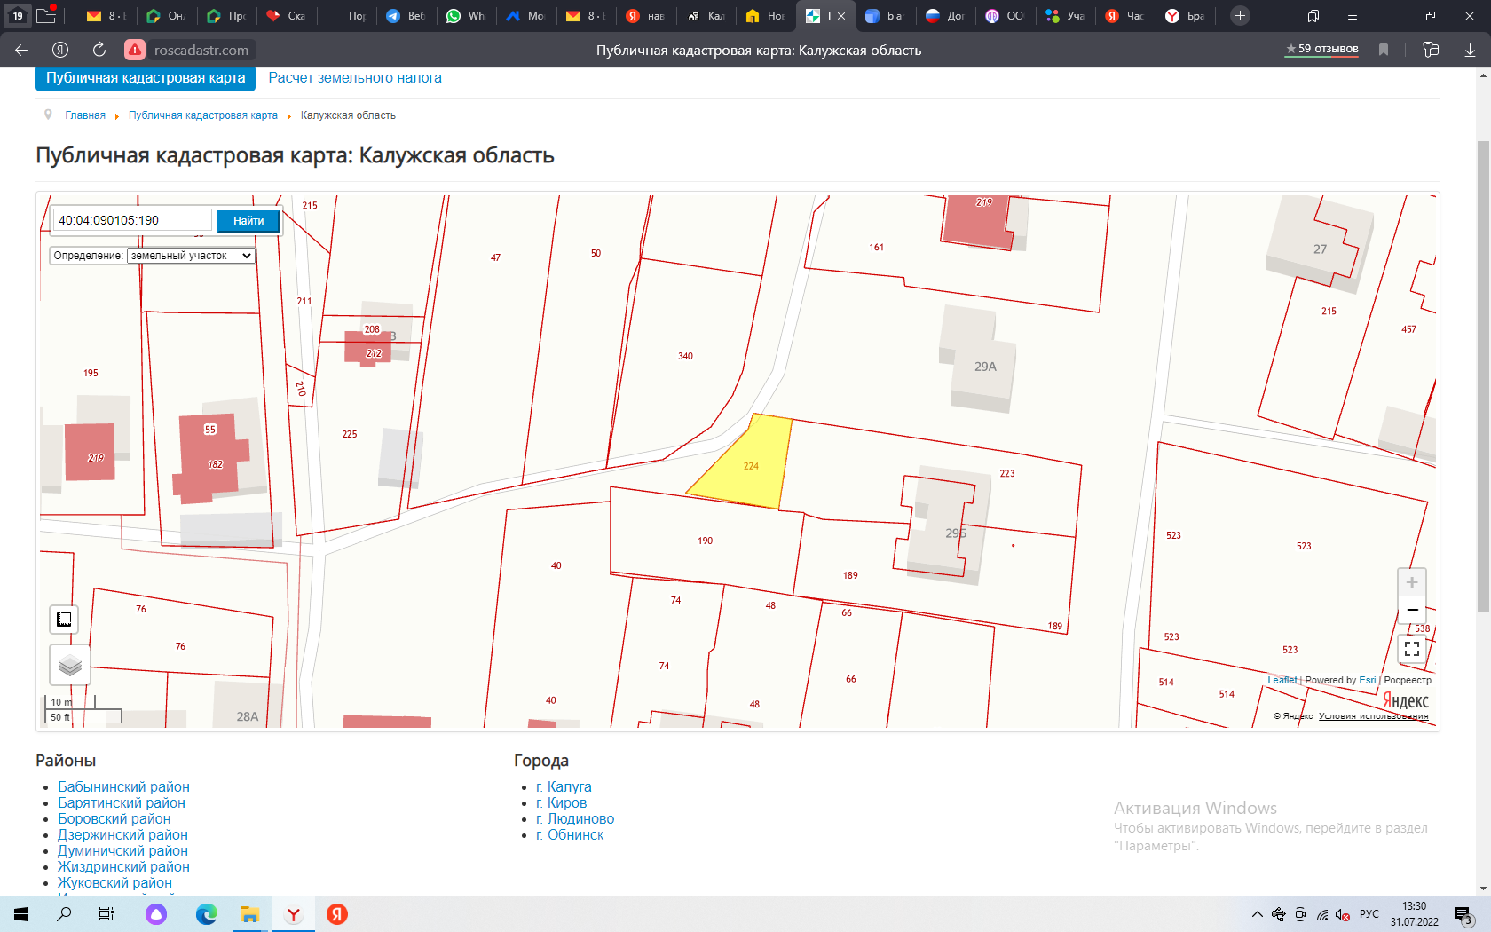Zoom out the cadastral map
Screen dimensions: 1491x932
pos(1412,611)
